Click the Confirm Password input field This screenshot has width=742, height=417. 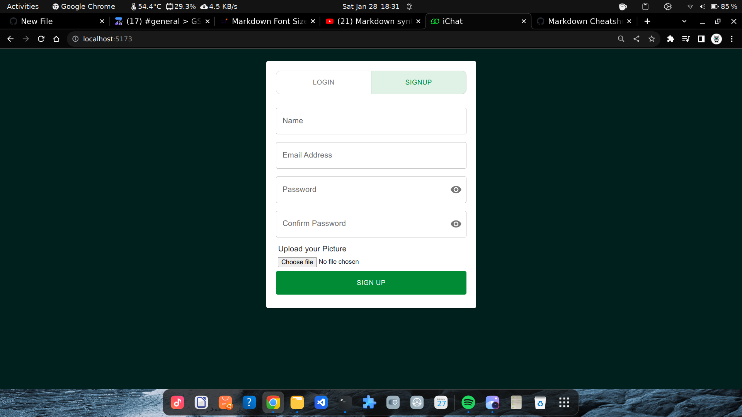371,224
